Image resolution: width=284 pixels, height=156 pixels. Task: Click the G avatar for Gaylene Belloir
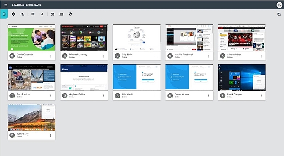65,95
